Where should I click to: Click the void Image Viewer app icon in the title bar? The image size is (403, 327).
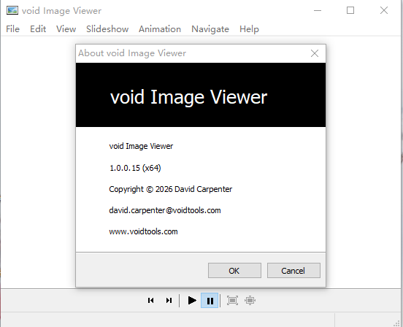coord(12,10)
